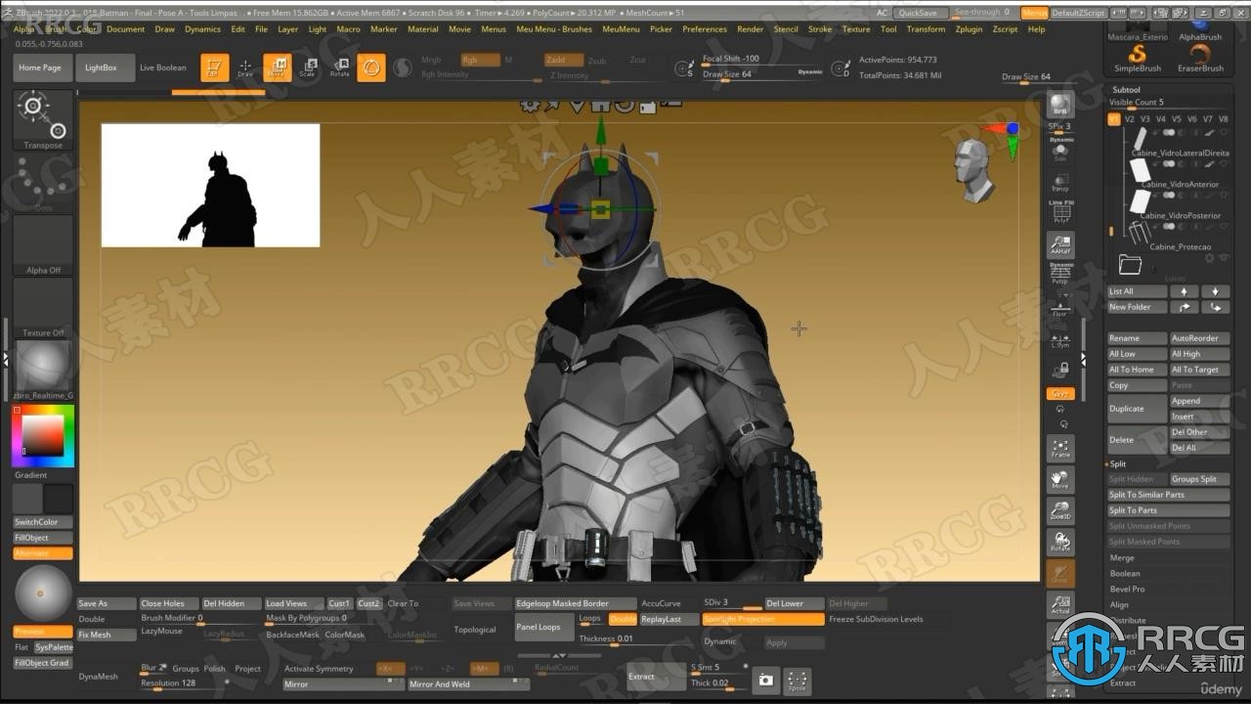Adjust the Draw Size slider
This screenshot has width=1251, height=704.
760,74
